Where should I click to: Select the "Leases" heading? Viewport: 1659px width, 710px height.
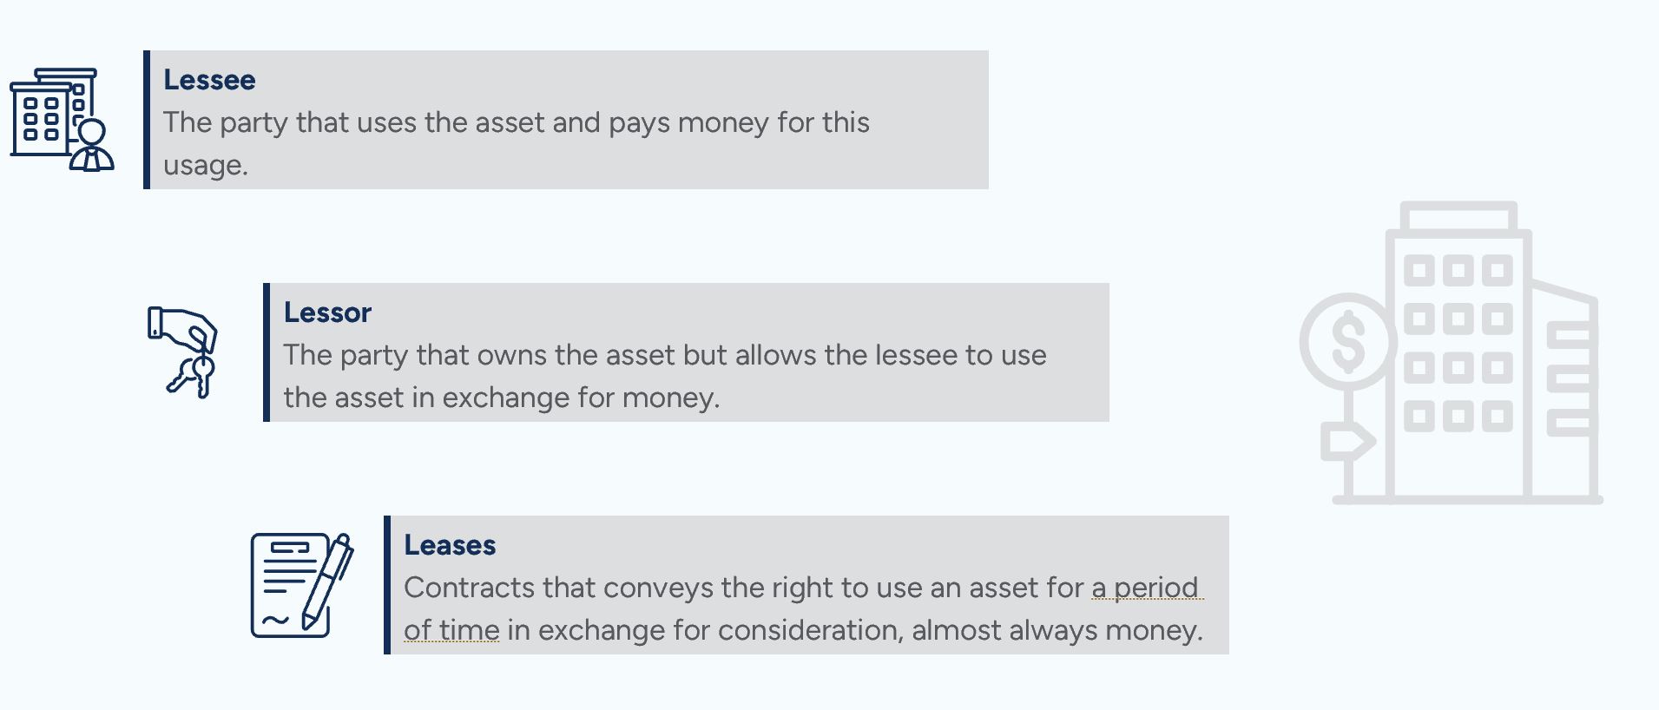[x=450, y=545]
